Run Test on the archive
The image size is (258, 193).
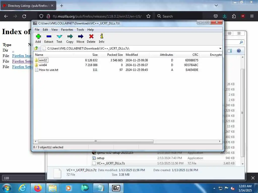point(59,38)
